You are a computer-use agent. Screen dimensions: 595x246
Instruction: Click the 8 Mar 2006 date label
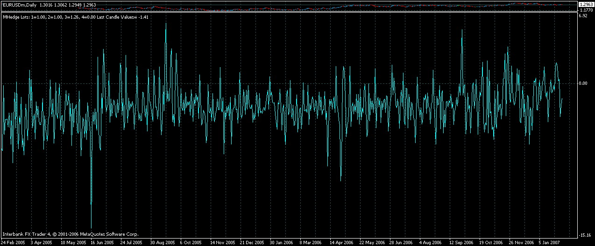pyautogui.click(x=312, y=242)
